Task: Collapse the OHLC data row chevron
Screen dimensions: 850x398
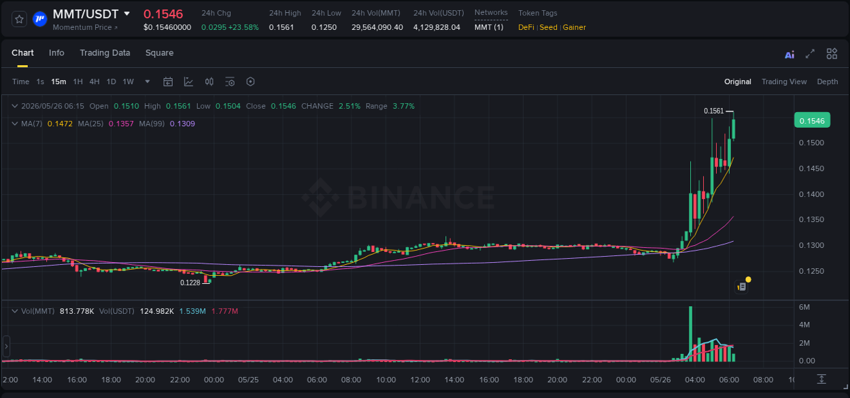Action: coord(15,106)
